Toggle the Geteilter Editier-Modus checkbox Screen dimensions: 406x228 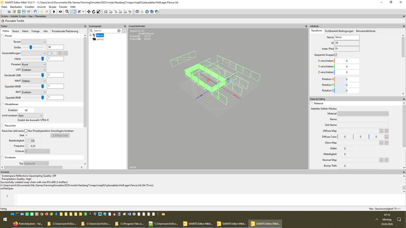tap(339, 109)
